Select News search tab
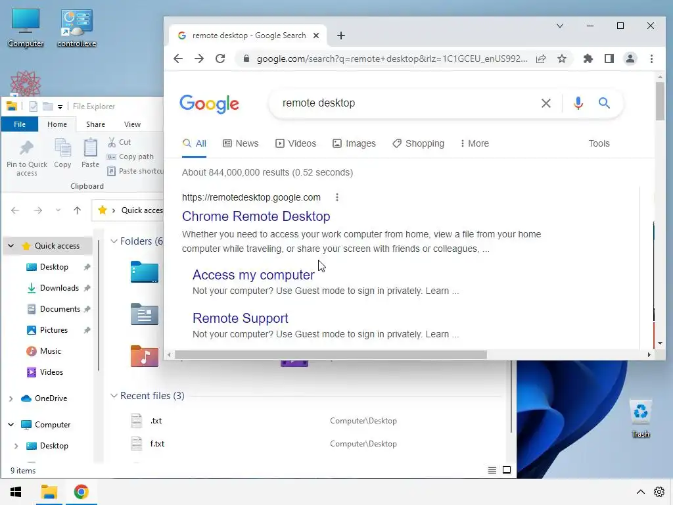The height and width of the screenshot is (505, 673). (x=241, y=143)
